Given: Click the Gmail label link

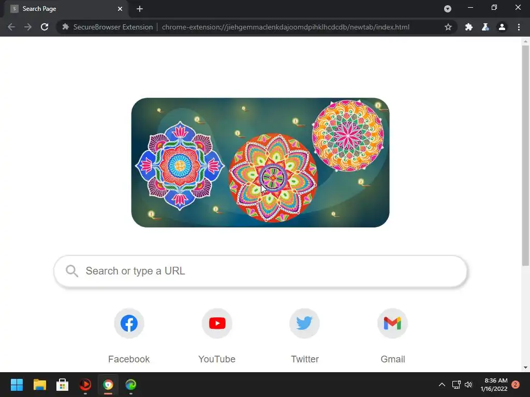Looking at the screenshot, I should tap(392, 359).
